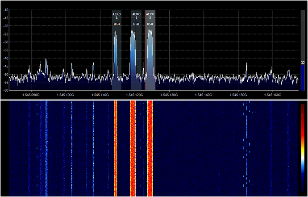The height and width of the screenshot is (197, 308).
Task: Click the -50 dB axis label
Action: tap(5, 74)
